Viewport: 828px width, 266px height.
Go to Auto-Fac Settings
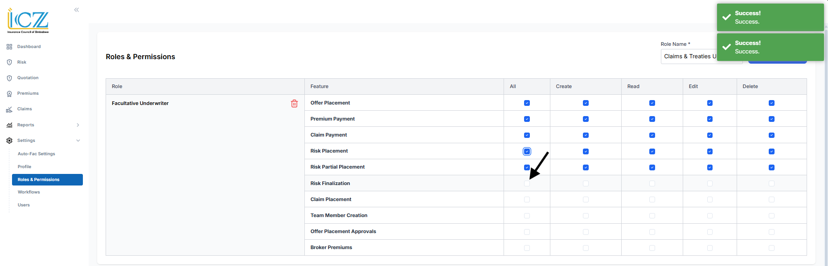pos(37,154)
